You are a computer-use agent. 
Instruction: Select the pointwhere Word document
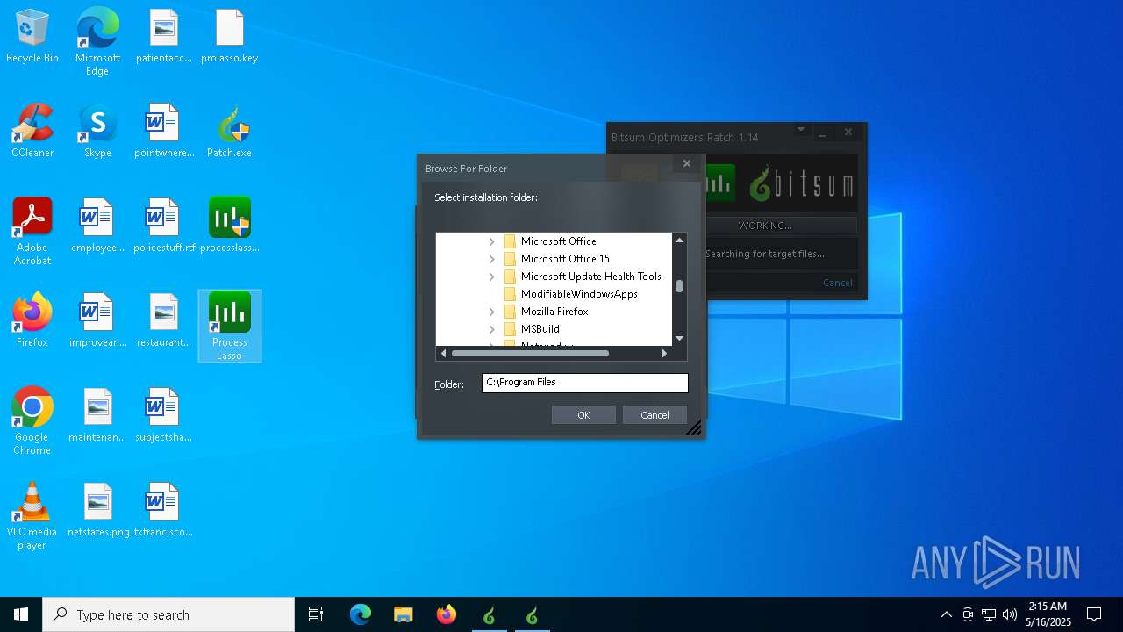pyautogui.click(x=163, y=132)
